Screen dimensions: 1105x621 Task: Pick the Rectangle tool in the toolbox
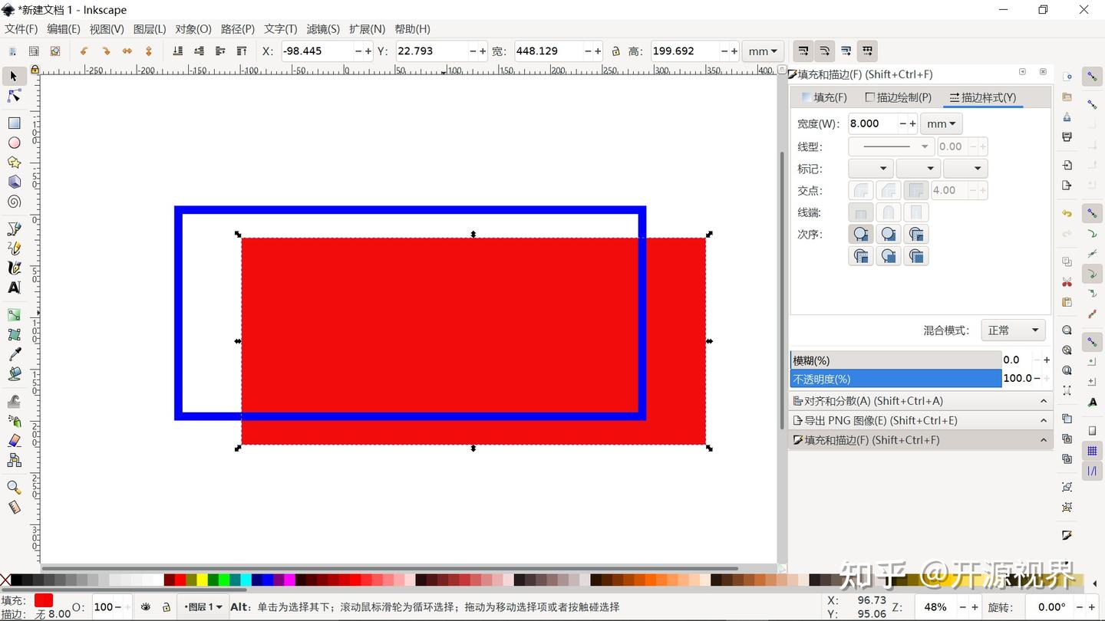pos(14,123)
